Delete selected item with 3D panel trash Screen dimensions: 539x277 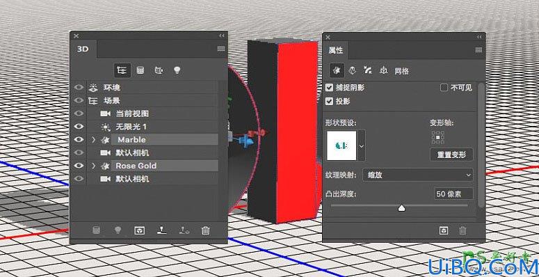[206, 230]
